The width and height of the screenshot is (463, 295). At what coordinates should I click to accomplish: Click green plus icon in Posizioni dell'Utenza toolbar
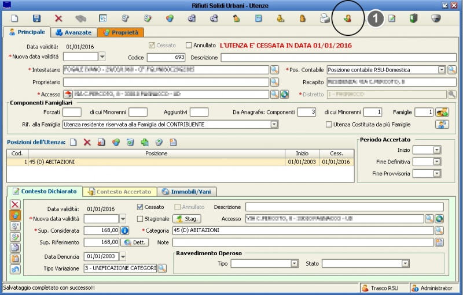(145, 142)
